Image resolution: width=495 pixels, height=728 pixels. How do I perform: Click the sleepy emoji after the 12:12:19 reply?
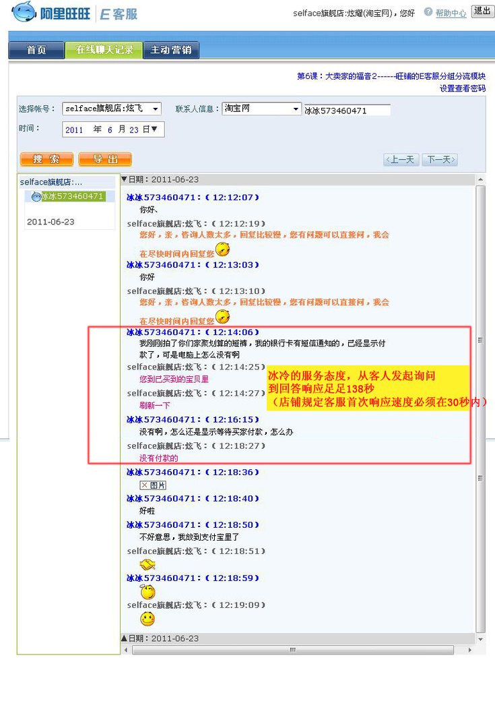click(223, 249)
